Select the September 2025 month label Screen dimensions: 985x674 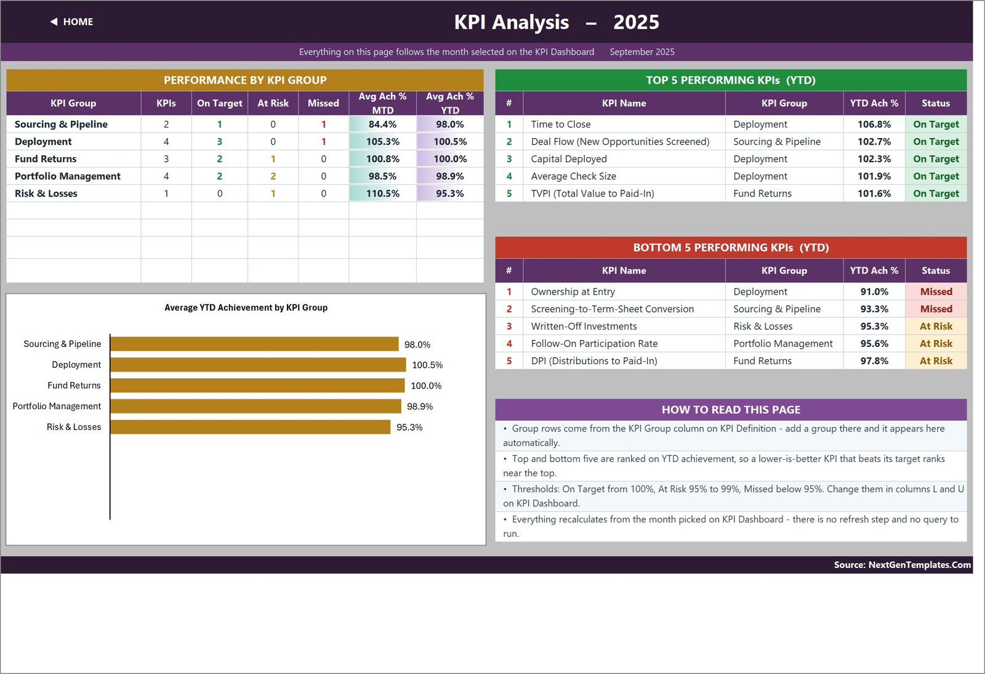(x=642, y=52)
